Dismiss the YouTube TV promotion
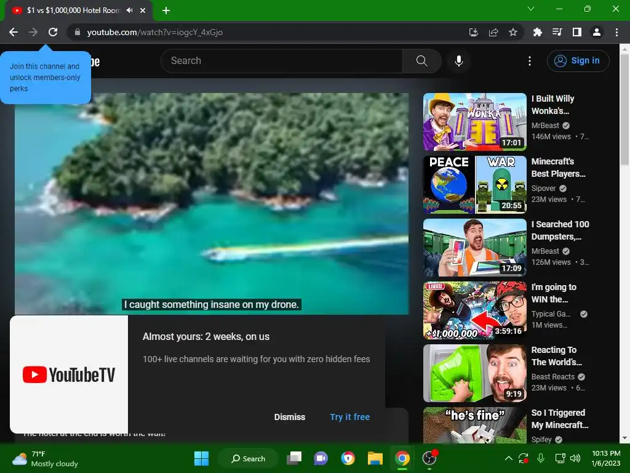The width and height of the screenshot is (630, 473). pos(289,417)
